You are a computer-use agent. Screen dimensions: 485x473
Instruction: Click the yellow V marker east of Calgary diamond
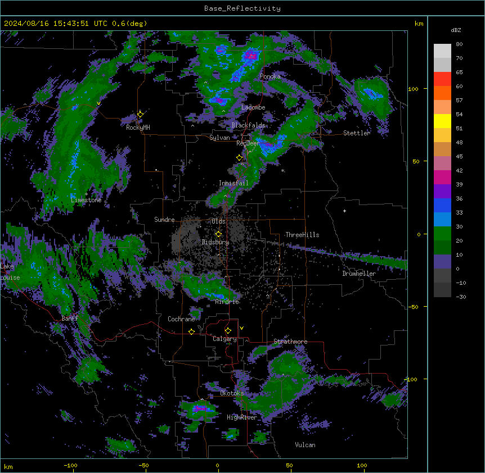241,328
